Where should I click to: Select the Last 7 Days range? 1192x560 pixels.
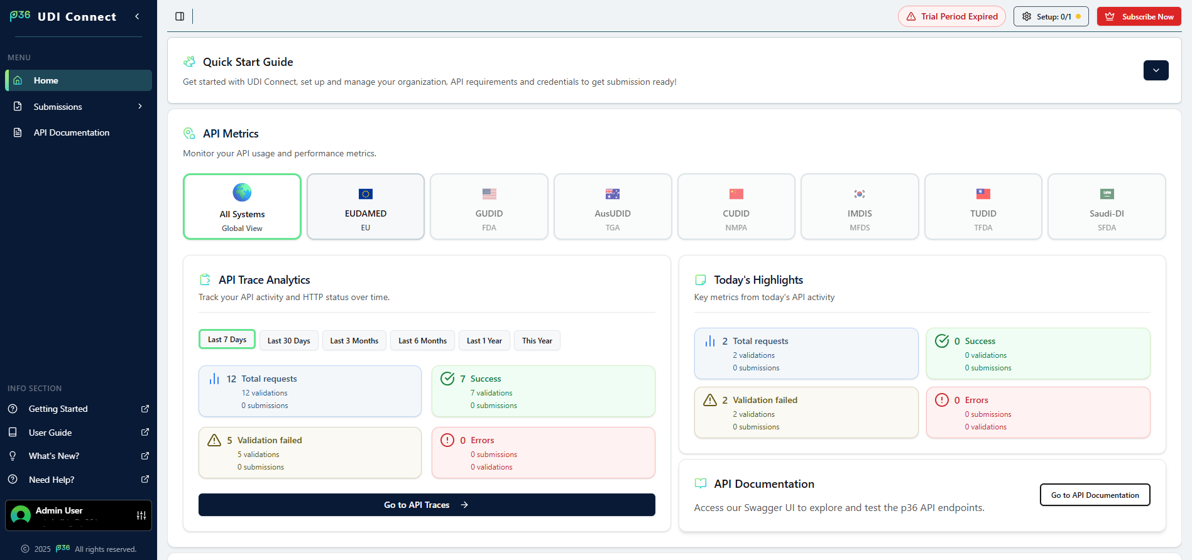point(227,340)
